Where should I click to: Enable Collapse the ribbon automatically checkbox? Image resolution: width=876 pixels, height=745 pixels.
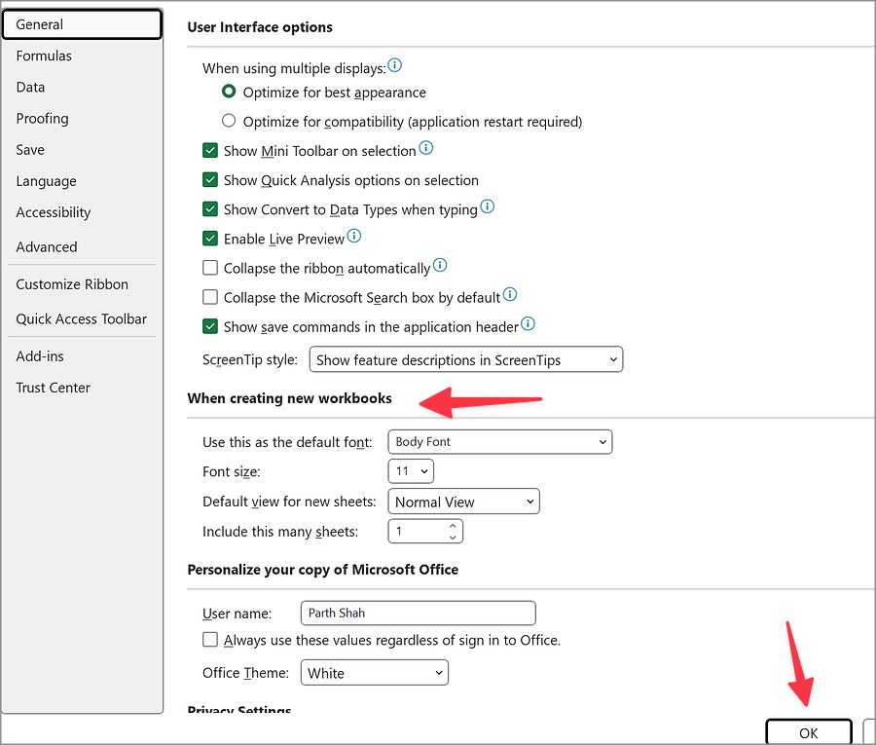coord(210,268)
